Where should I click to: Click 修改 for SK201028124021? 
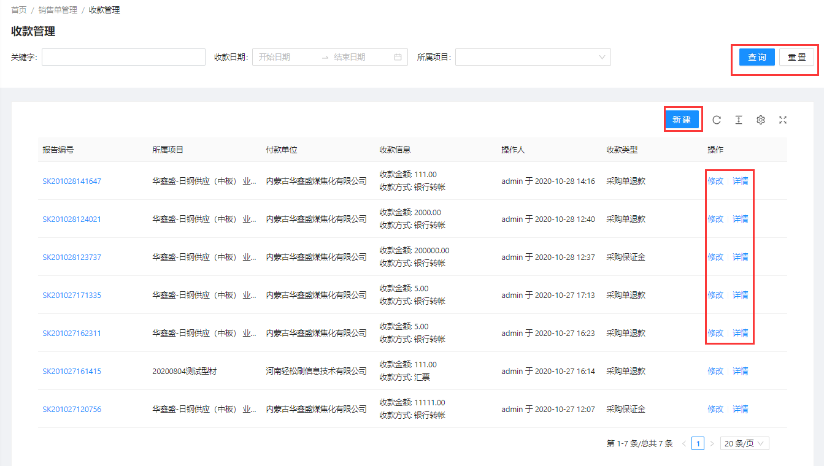tap(715, 220)
